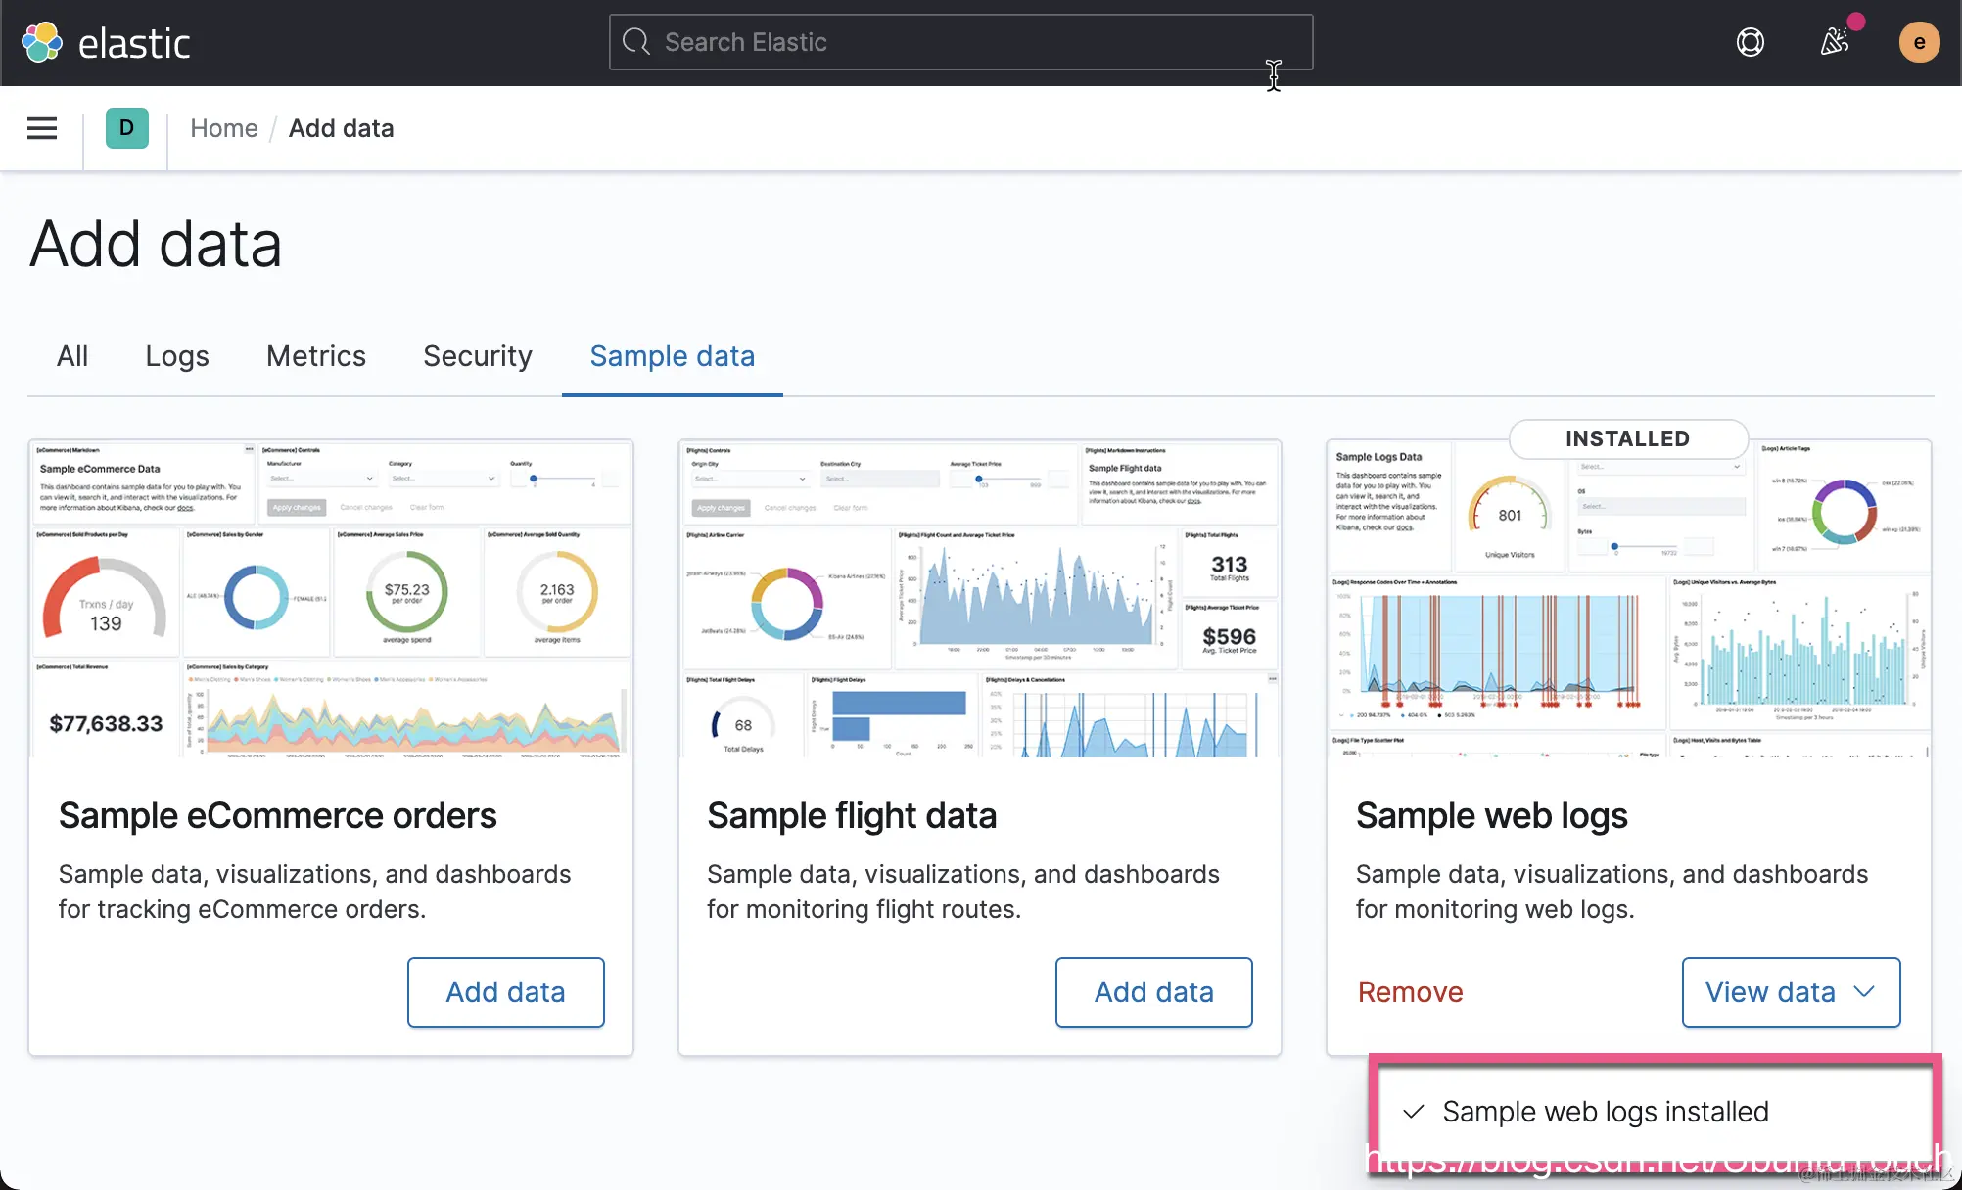
Task: Expand the View data dropdown
Action: pos(1791,992)
